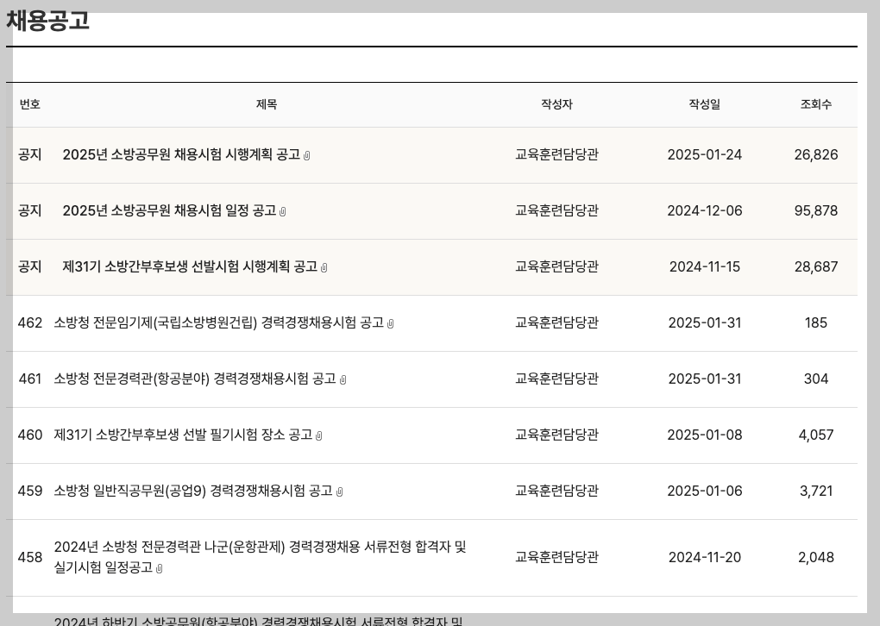The image size is (880, 626).
Task: Open attachment for 2025년 소방공무원 채용시험 시행계획 공고
Action: click(x=307, y=154)
